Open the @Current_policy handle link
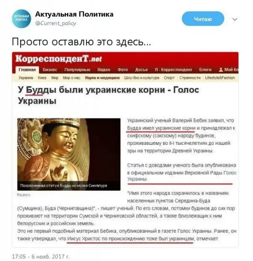Screen dimensions: 253x261 56,23
